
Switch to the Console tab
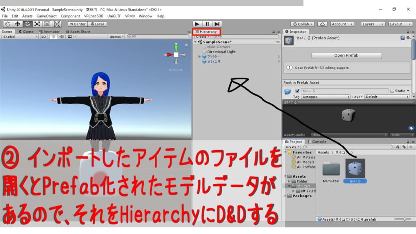(319, 141)
